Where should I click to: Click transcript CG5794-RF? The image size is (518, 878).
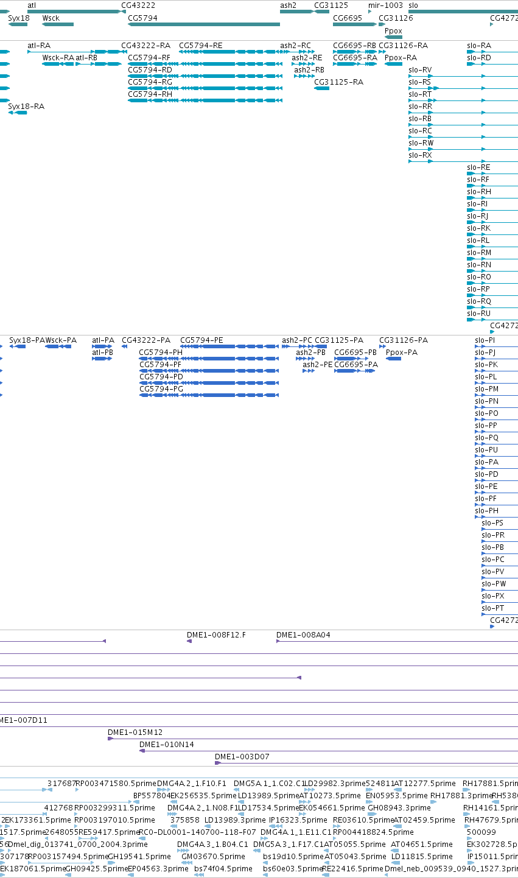pyautogui.click(x=149, y=58)
